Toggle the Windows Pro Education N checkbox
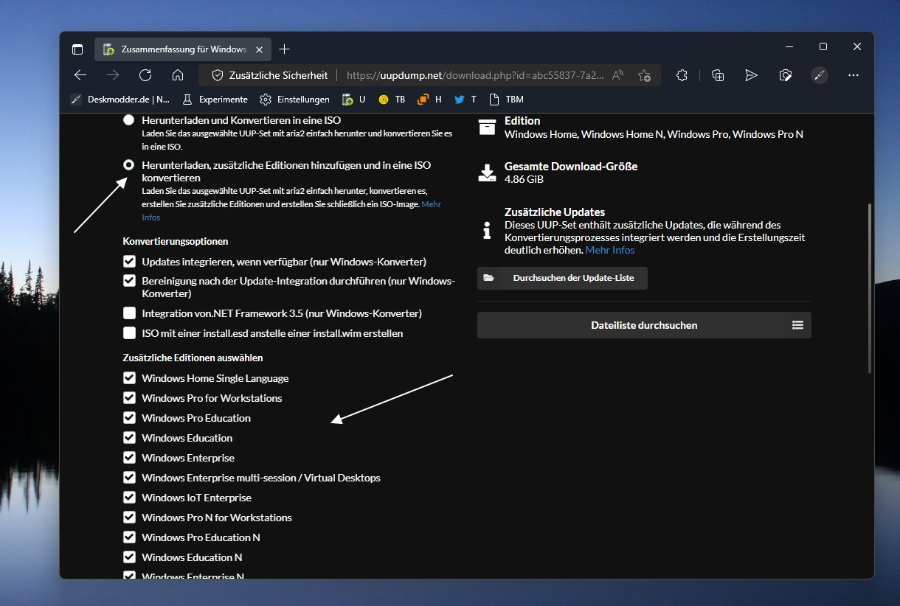The width and height of the screenshot is (900, 606). 130,537
